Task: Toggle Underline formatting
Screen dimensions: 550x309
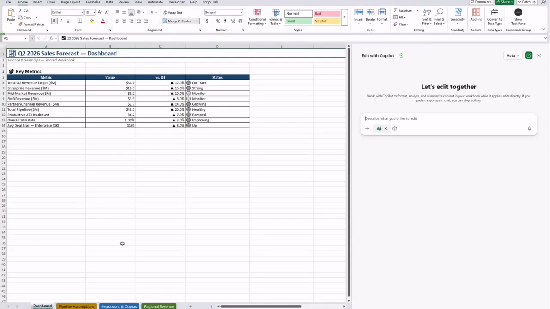Action: (67, 21)
